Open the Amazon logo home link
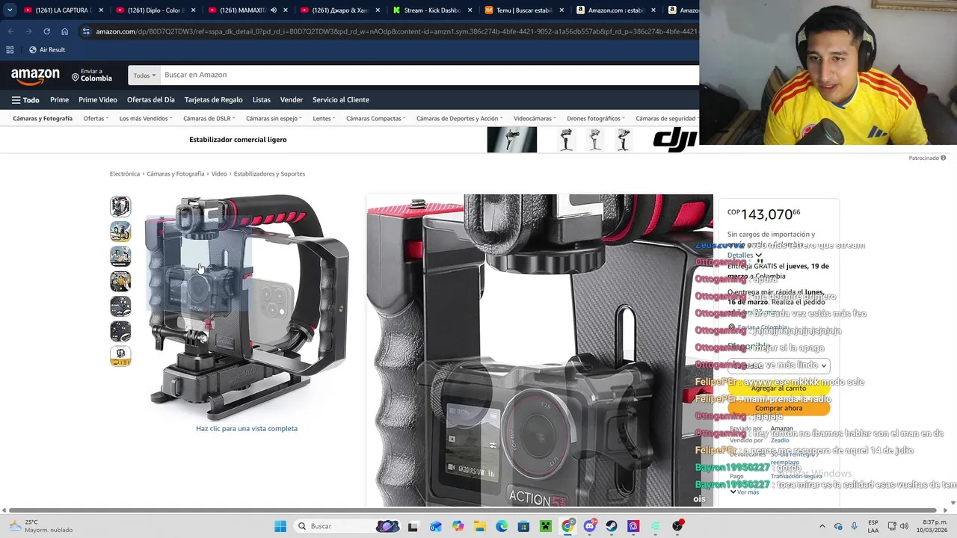This screenshot has width=957, height=538. point(35,75)
